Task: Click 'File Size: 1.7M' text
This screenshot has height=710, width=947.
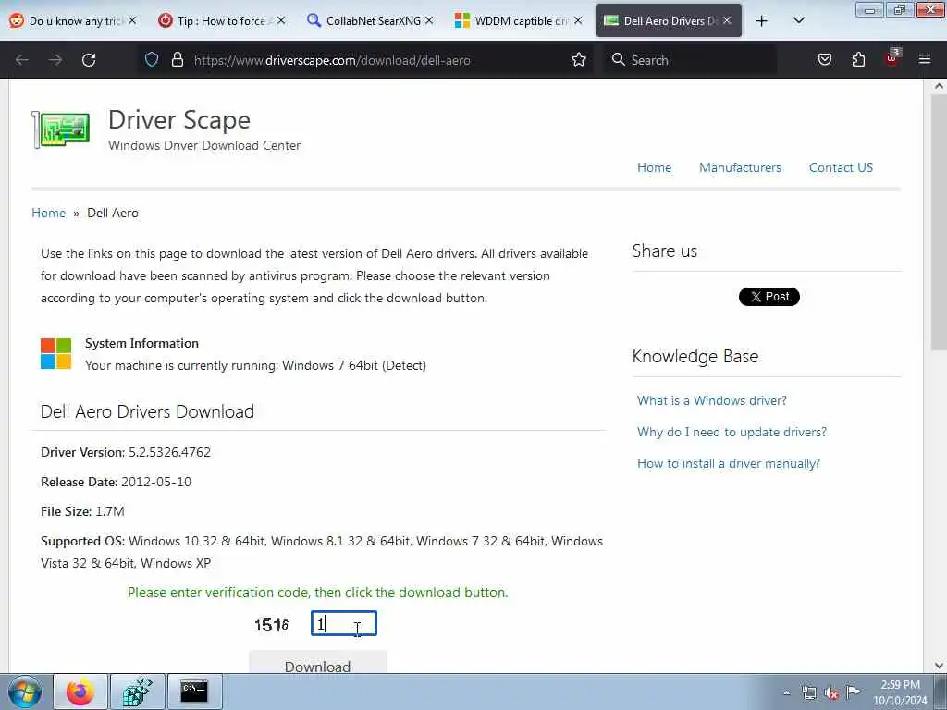Action: (x=82, y=511)
